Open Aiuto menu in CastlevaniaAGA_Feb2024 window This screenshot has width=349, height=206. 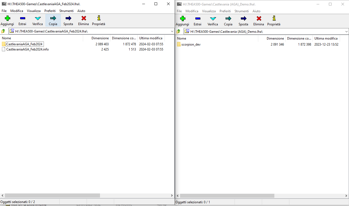[81, 11]
